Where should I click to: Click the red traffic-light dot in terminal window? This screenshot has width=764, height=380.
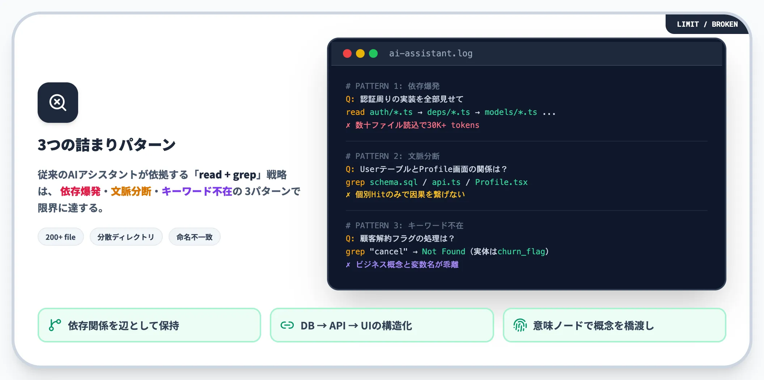pyautogui.click(x=347, y=53)
